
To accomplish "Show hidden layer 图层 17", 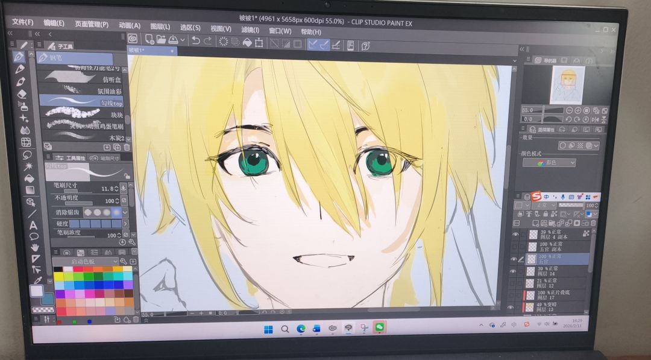I will pyautogui.click(x=511, y=295).
